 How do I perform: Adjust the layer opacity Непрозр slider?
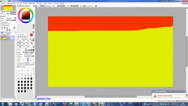point(11,20)
